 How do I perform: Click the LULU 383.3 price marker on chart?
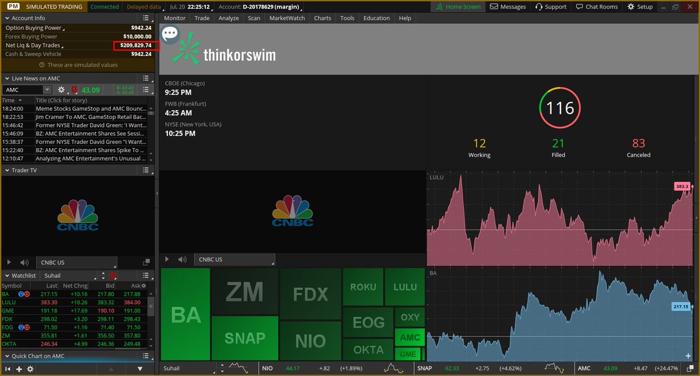[682, 187]
